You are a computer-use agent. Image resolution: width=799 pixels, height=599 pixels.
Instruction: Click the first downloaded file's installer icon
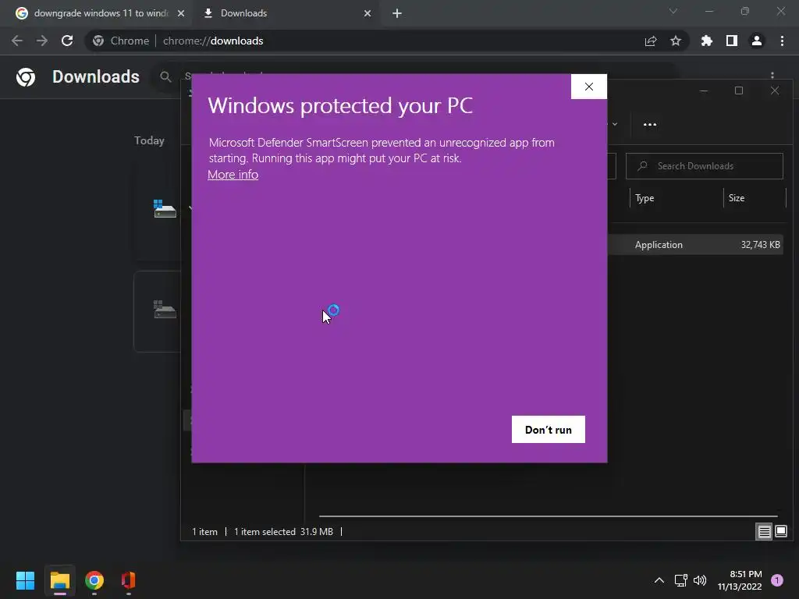tap(165, 208)
